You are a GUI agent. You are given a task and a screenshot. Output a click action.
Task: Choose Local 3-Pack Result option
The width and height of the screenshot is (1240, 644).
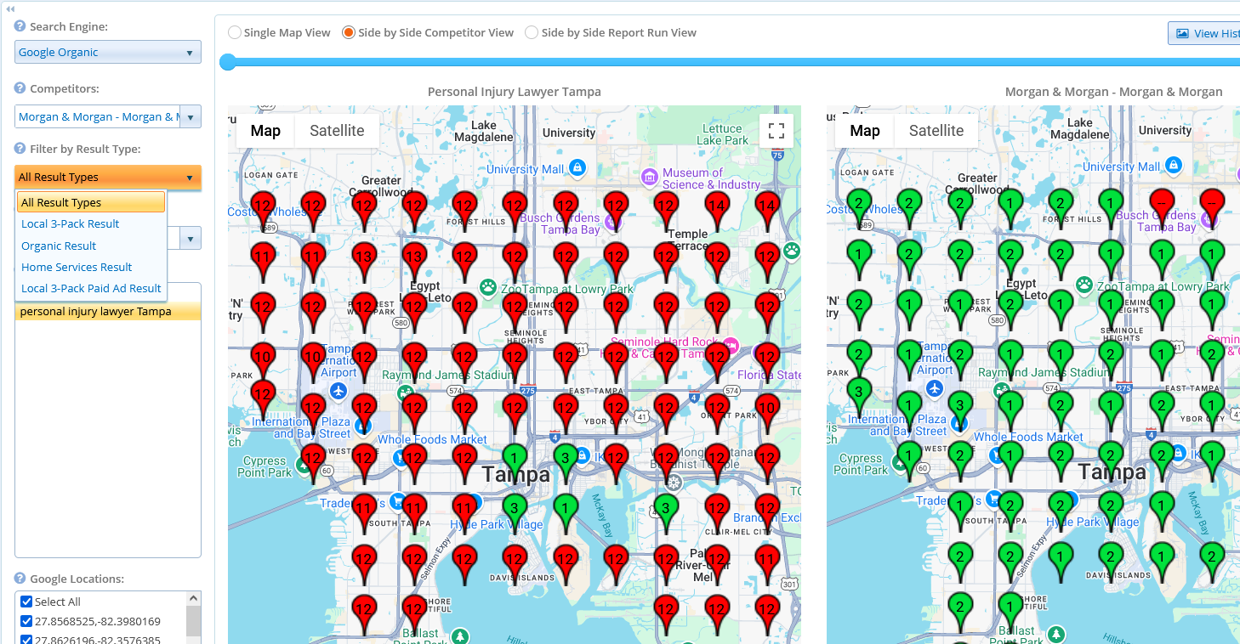click(x=91, y=223)
